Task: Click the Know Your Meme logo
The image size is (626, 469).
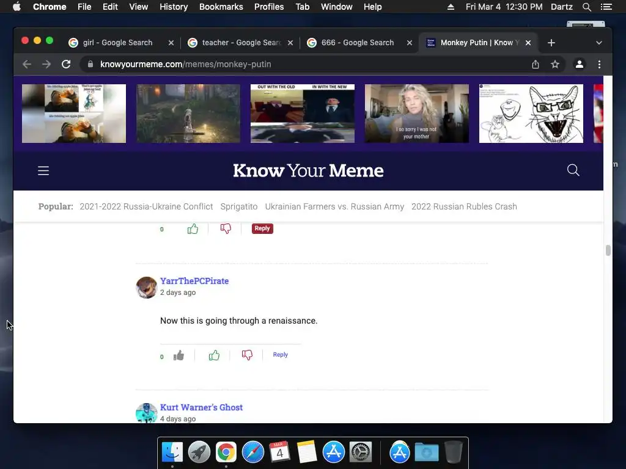Action: [x=308, y=171]
